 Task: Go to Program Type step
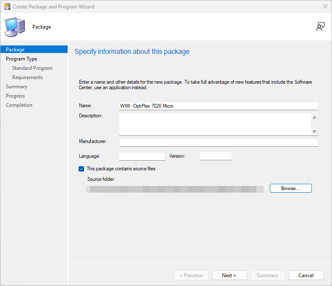coord(21,59)
